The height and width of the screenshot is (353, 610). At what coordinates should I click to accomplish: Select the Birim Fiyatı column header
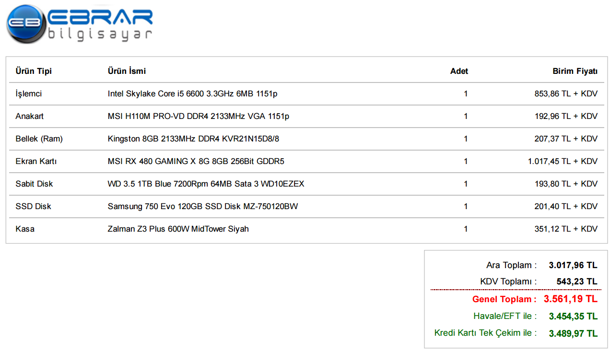point(575,71)
